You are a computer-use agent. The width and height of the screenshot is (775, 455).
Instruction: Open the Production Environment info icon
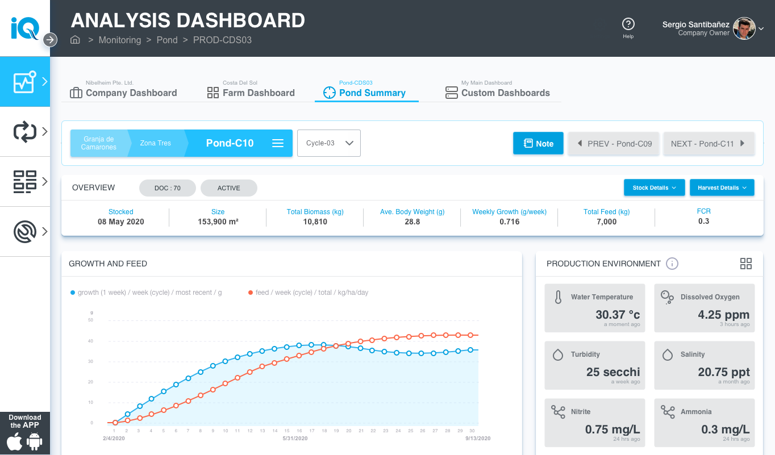(672, 264)
